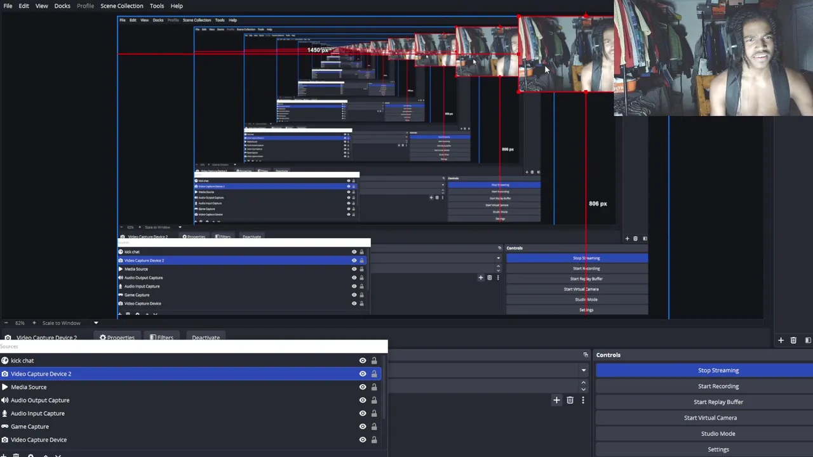This screenshot has width=813, height=457.
Task: Open the Edit menu
Action: [x=24, y=6]
